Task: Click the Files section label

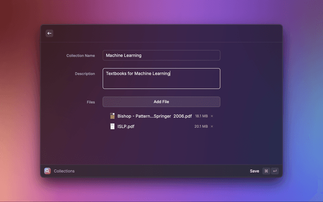Action: coord(90,102)
